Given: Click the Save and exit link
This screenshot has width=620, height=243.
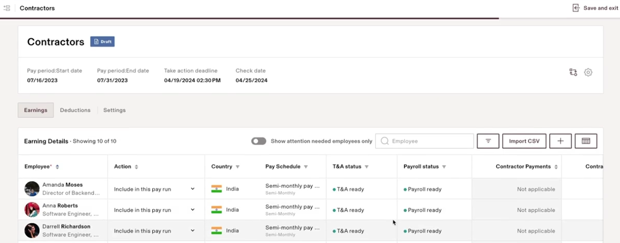Looking at the screenshot, I should [601, 8].
